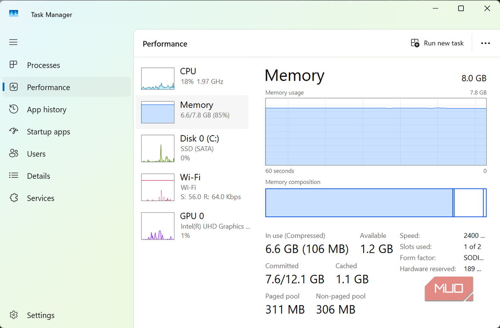Toggle the hamburger navigation menu
The width and height of the screenshot is (500, 328).
click(13, 42)
